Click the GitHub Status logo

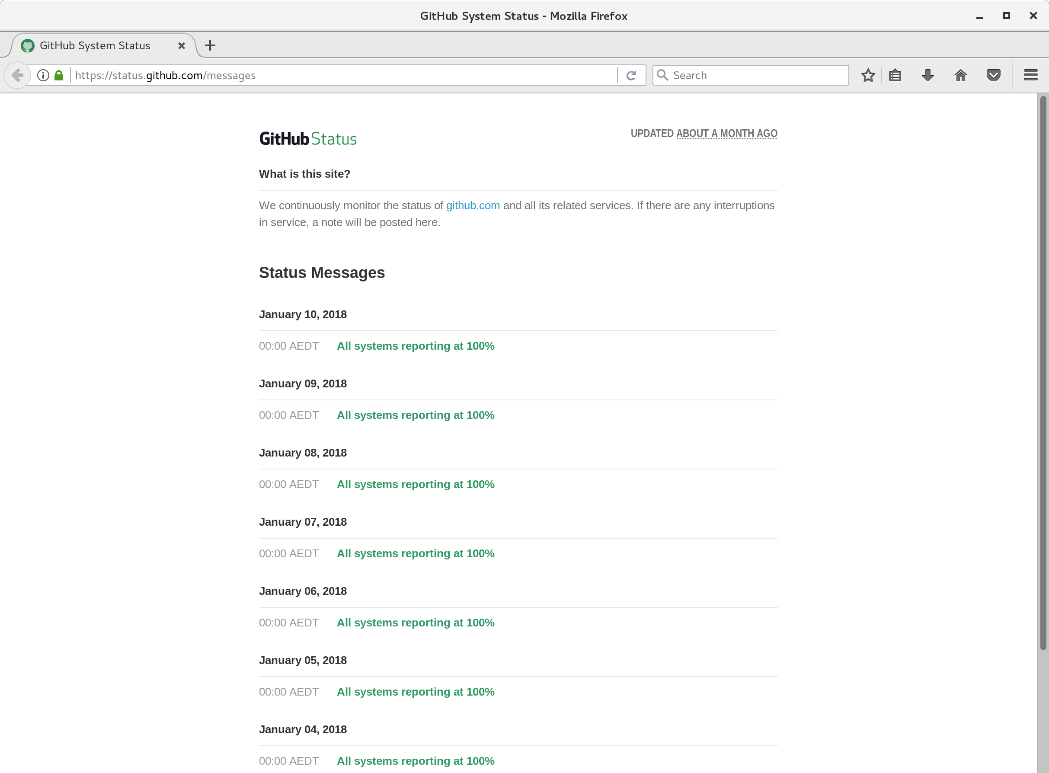click(308, 139)
